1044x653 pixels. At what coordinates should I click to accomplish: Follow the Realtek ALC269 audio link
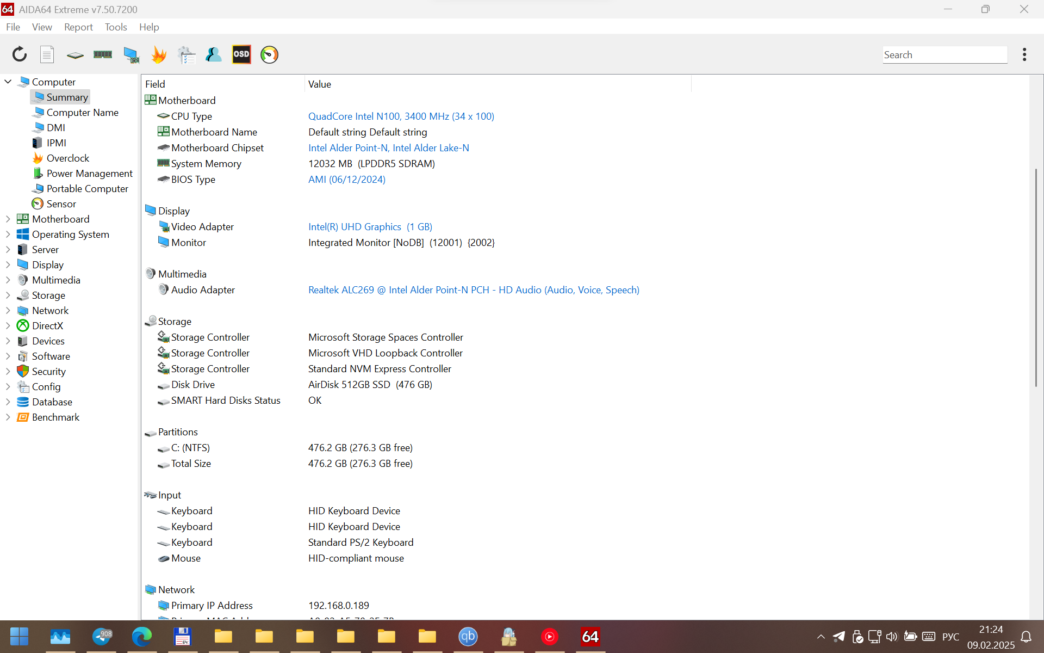[x=474, y=289]
